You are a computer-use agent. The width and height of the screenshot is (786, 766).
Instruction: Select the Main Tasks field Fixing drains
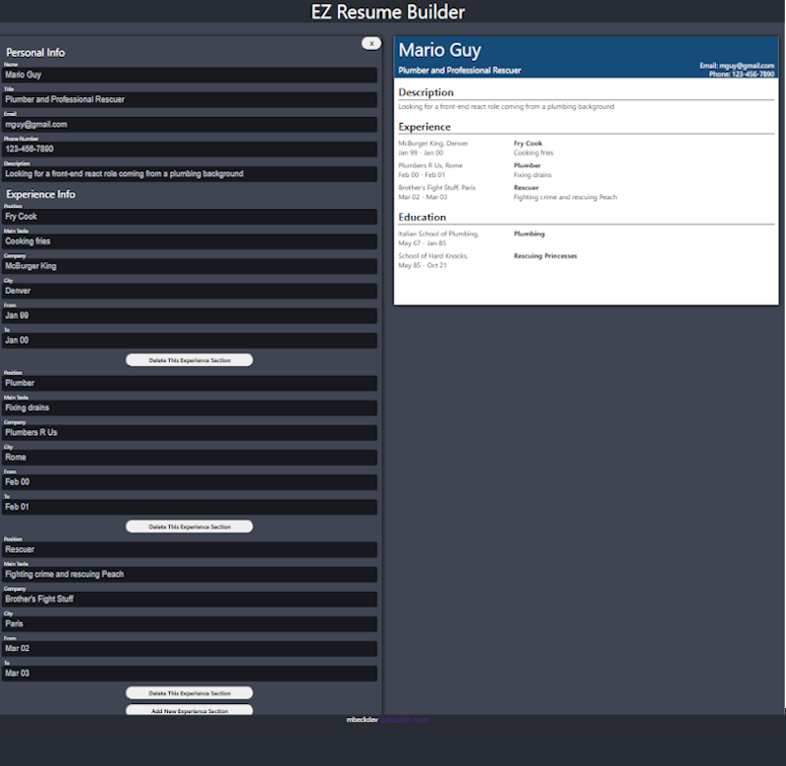coord(190,408)
